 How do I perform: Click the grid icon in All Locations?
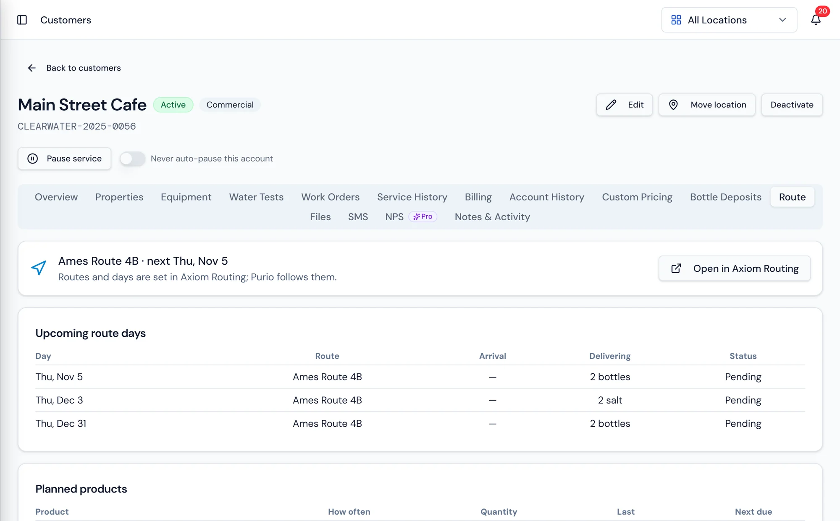coord(676,20)
